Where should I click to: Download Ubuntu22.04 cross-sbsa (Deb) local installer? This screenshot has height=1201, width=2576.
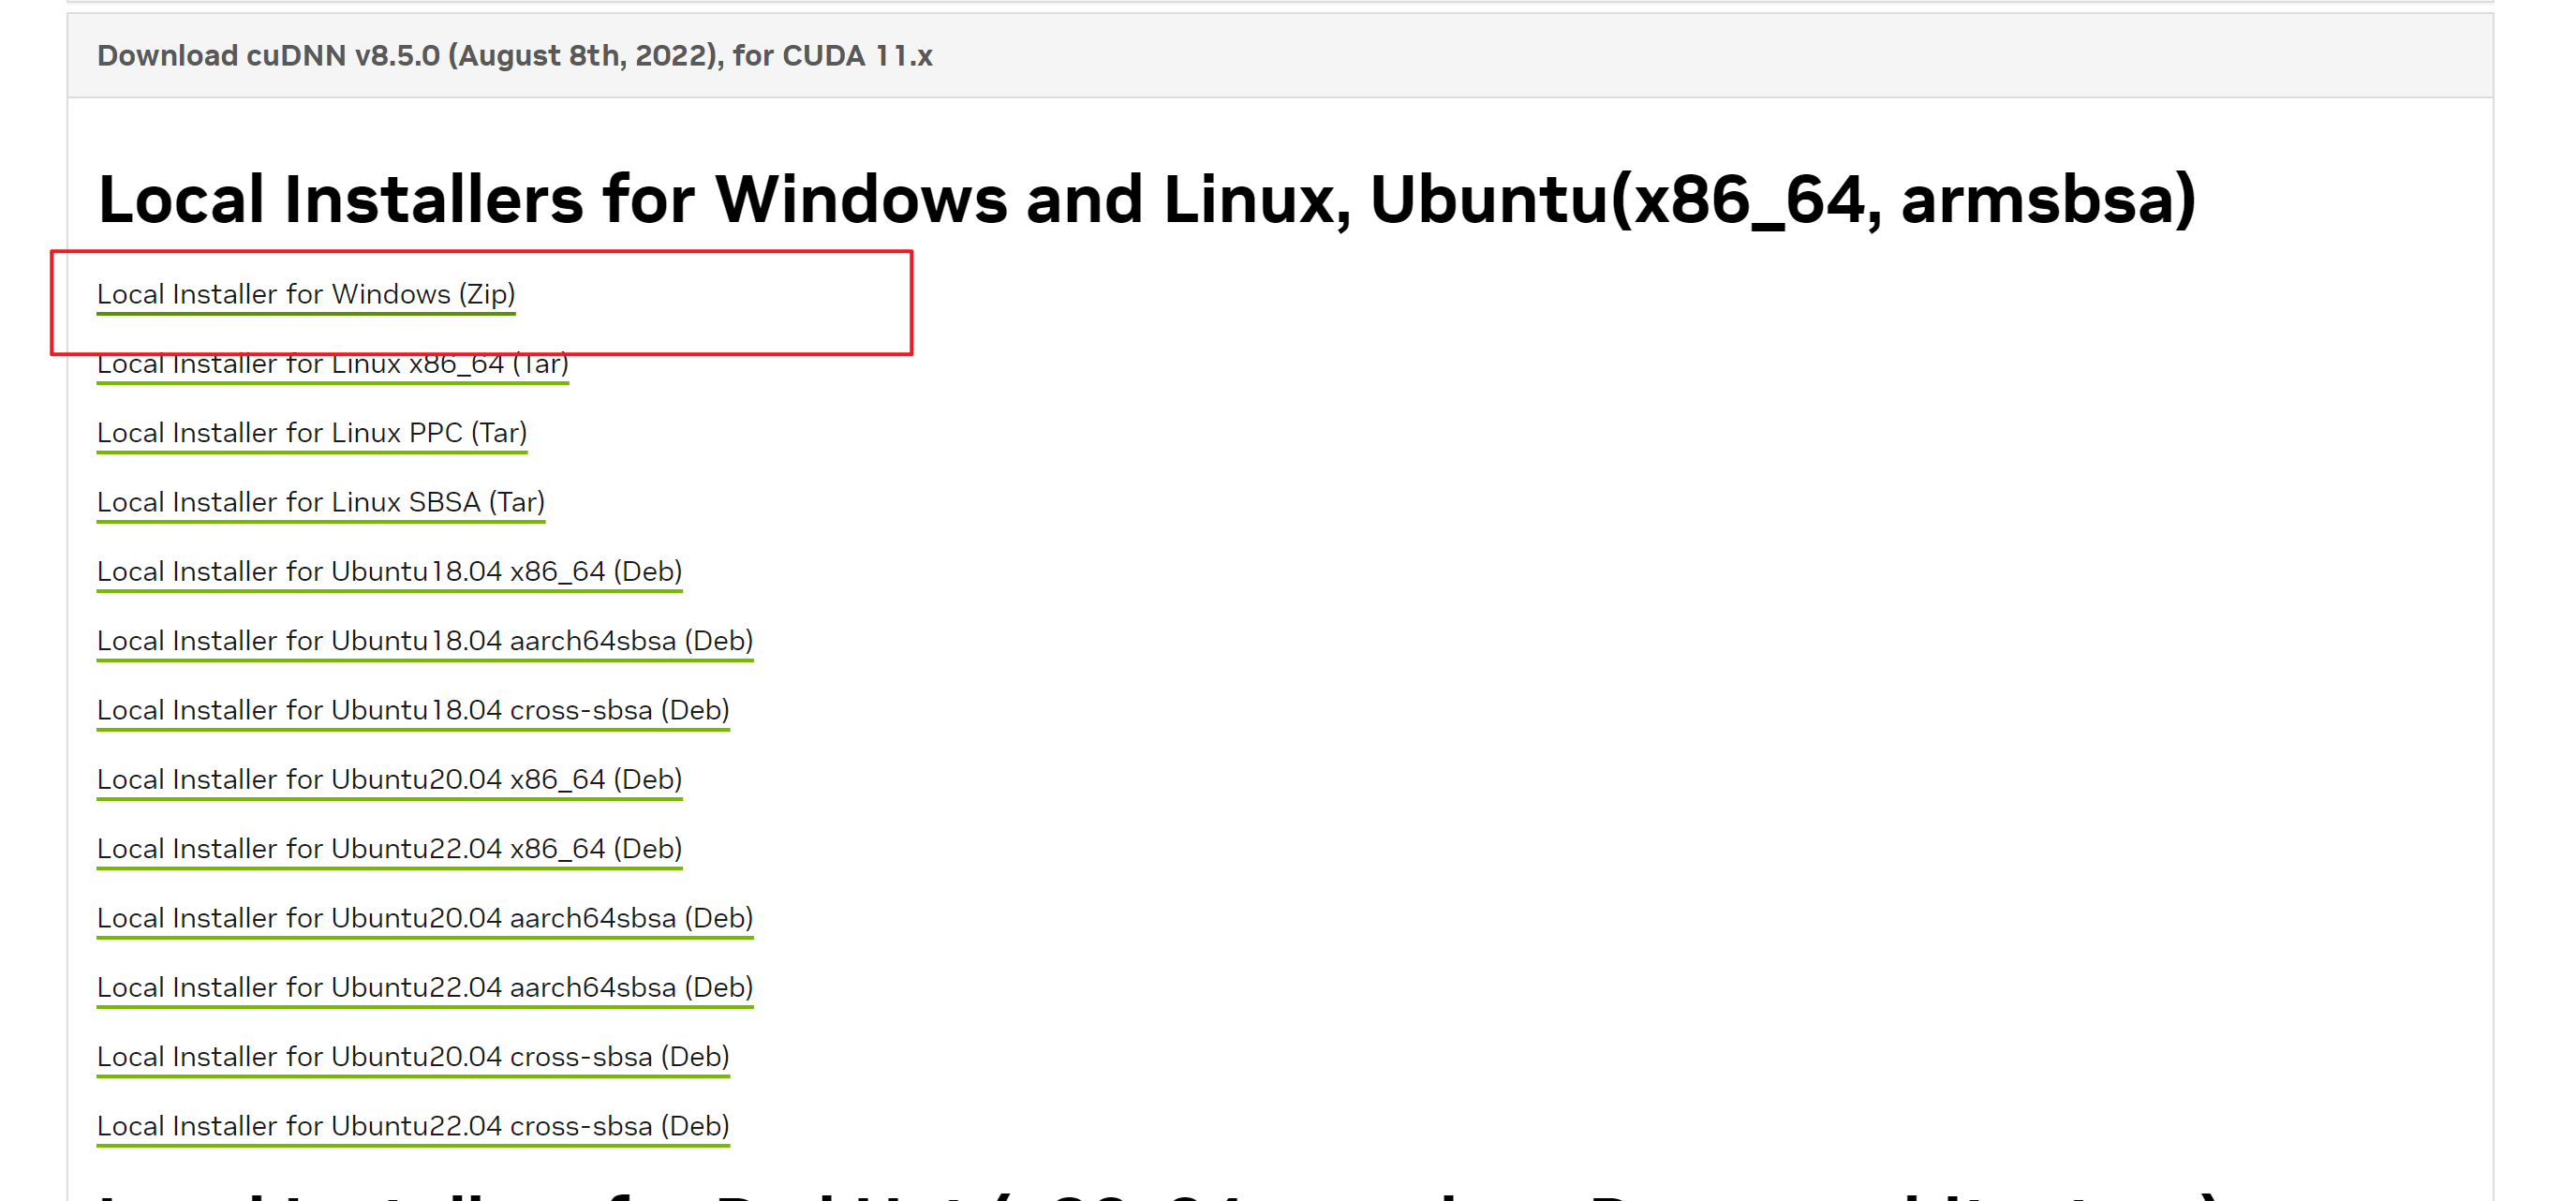click(x=413, y=1126)
